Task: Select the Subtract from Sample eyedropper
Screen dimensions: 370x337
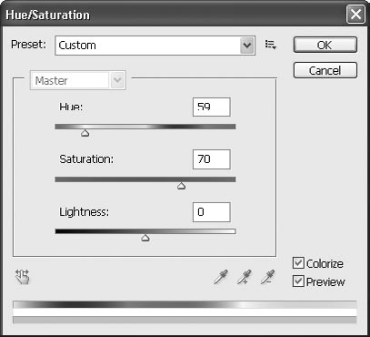Action: coord(268,277)
